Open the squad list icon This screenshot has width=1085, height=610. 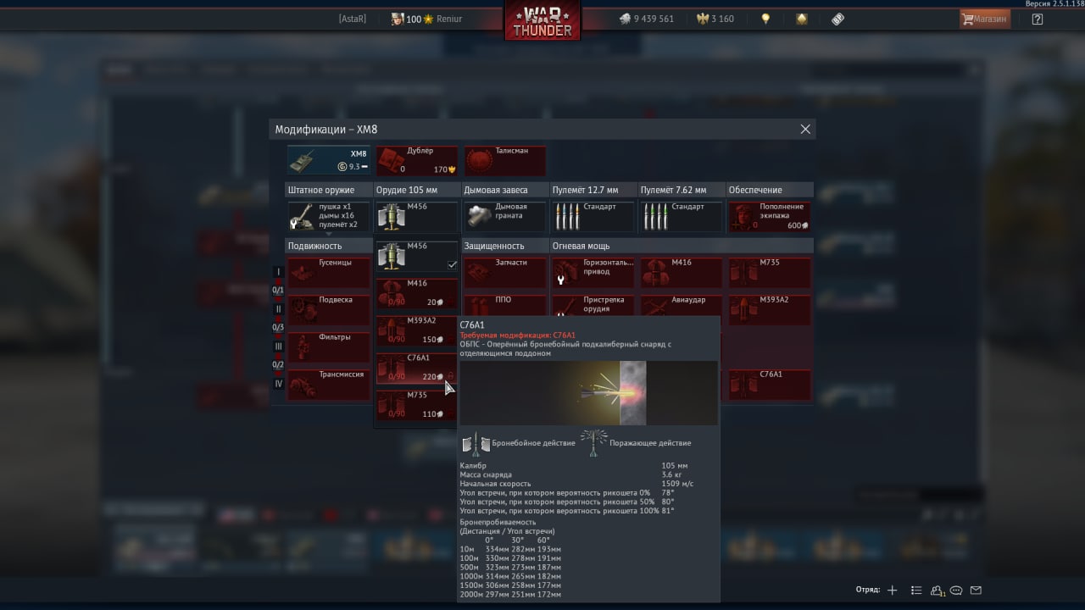coord(916,590)
